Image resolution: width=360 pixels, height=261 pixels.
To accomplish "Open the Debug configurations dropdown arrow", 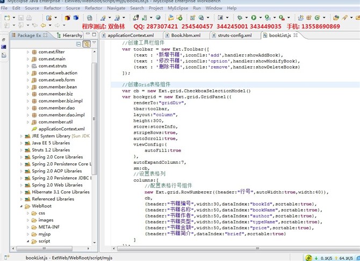I will point(246,18).
